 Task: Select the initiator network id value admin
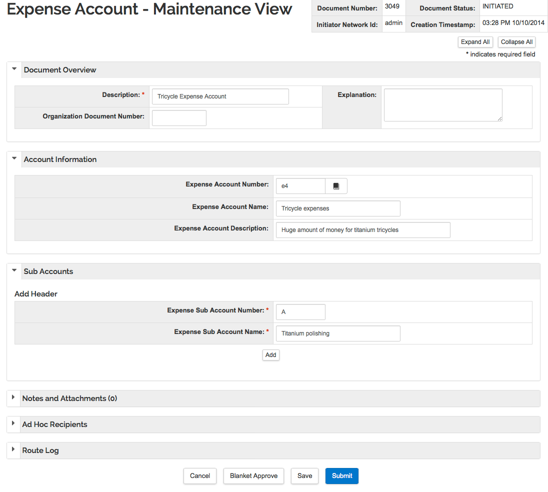(x=393, y=22)
